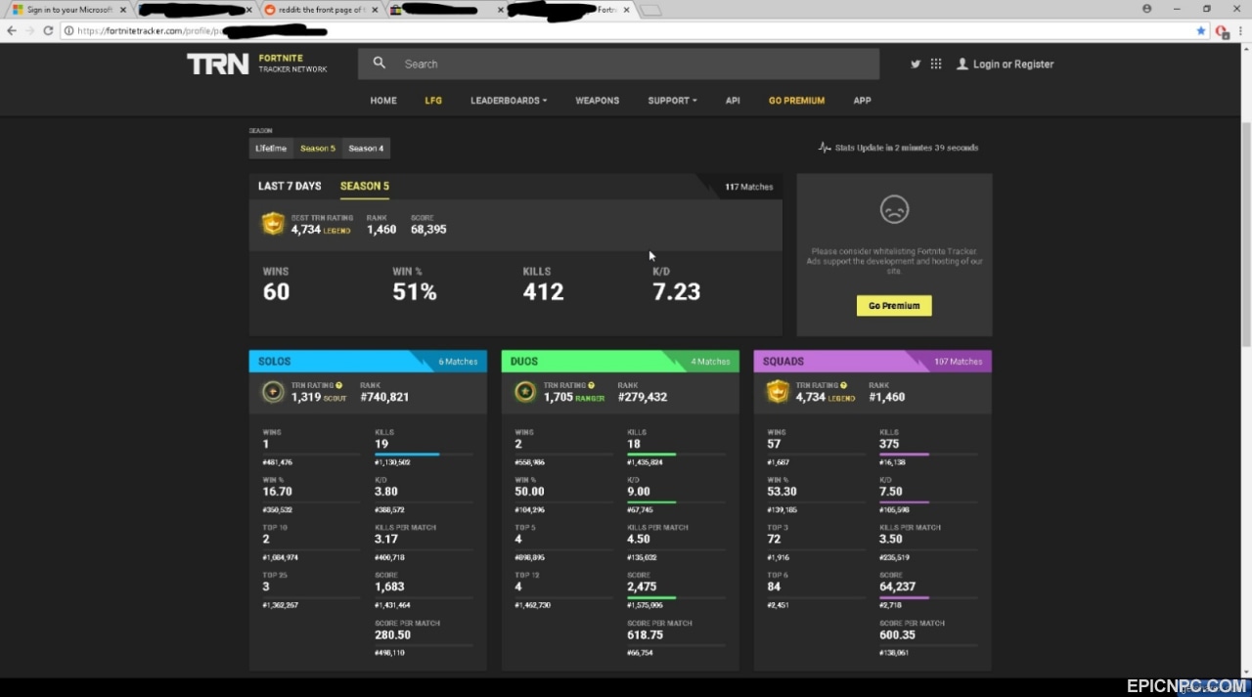Viewport: 1252px width, 697px height.
Task: Open the apps grid icon
Action: (936, 64)
